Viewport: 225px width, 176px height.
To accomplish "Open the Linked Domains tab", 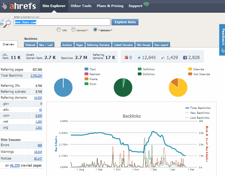I will (x=123, y=45).
